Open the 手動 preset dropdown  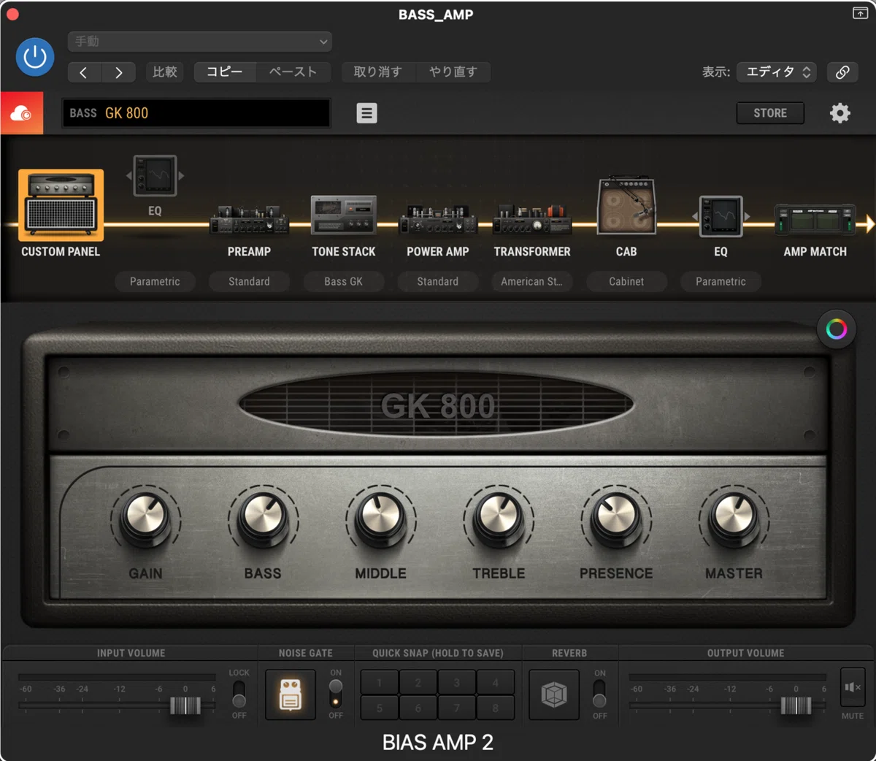click(200, 42)
